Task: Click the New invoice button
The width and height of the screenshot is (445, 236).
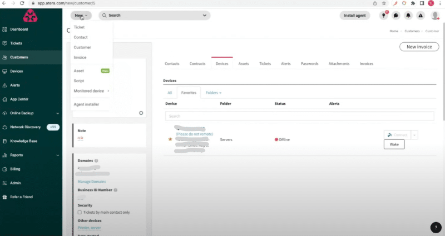Action: click(x=419, y=47)
